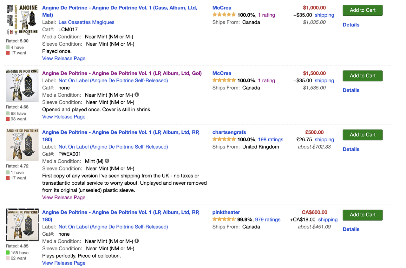Click media condition info icon on $1,500.00 listing

[137, 95]
